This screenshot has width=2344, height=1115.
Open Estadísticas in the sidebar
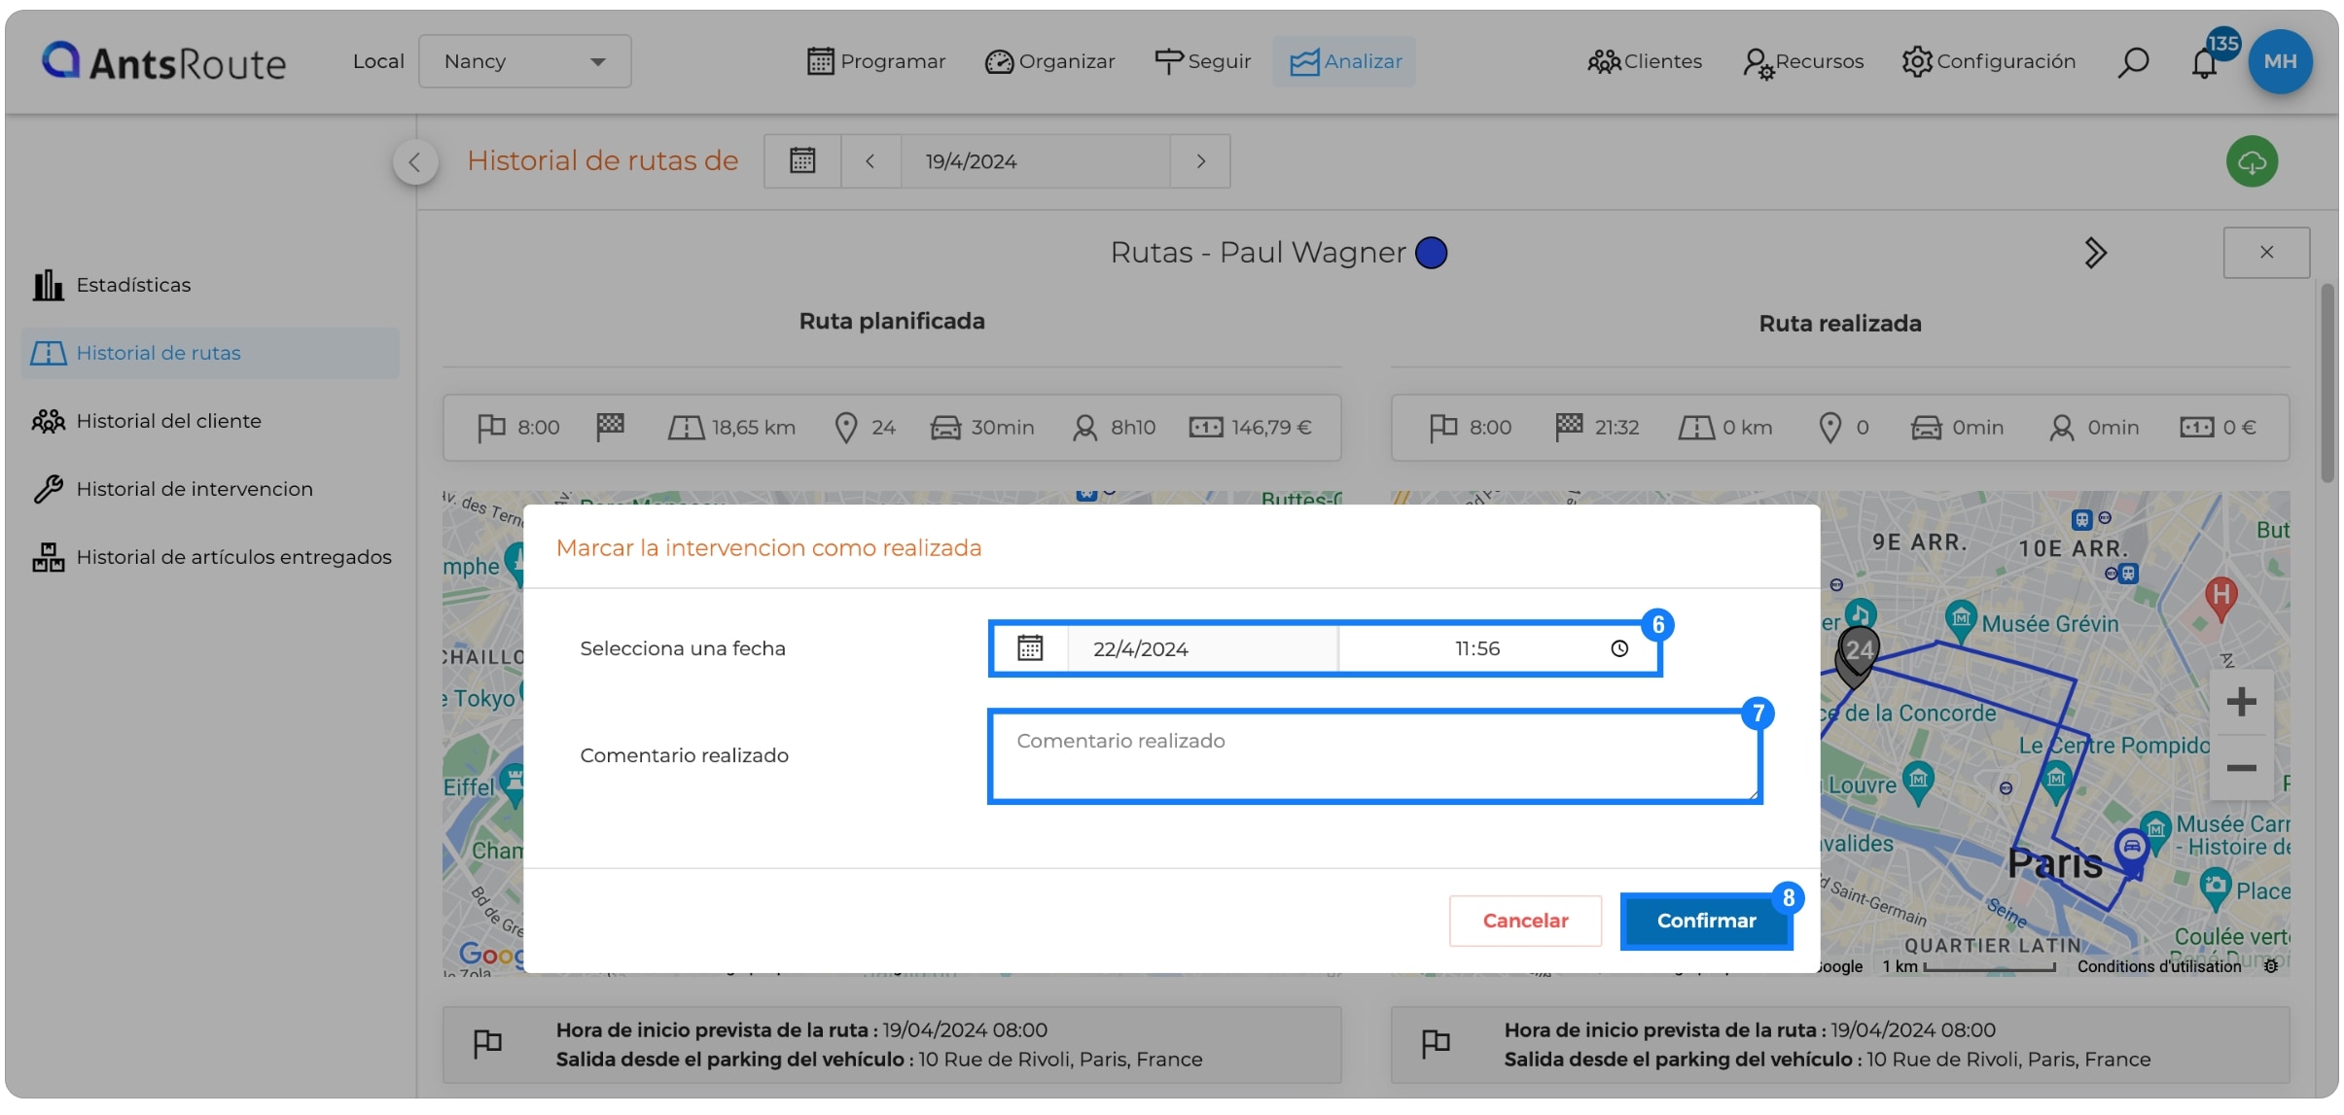coord(112,285)
